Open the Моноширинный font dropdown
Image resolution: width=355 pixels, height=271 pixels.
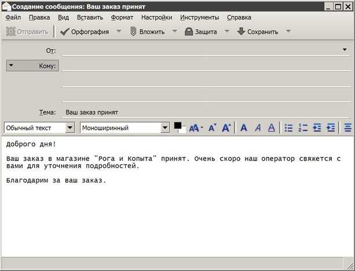[x=165, y=128]
